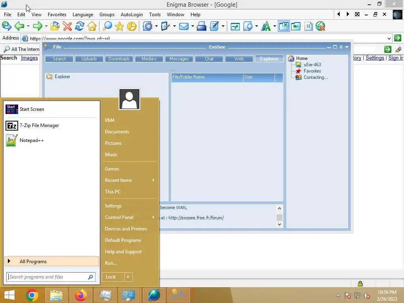404x303 pixels.
Task: Click the File/Folder Name column header
Action: click(207, 77)
